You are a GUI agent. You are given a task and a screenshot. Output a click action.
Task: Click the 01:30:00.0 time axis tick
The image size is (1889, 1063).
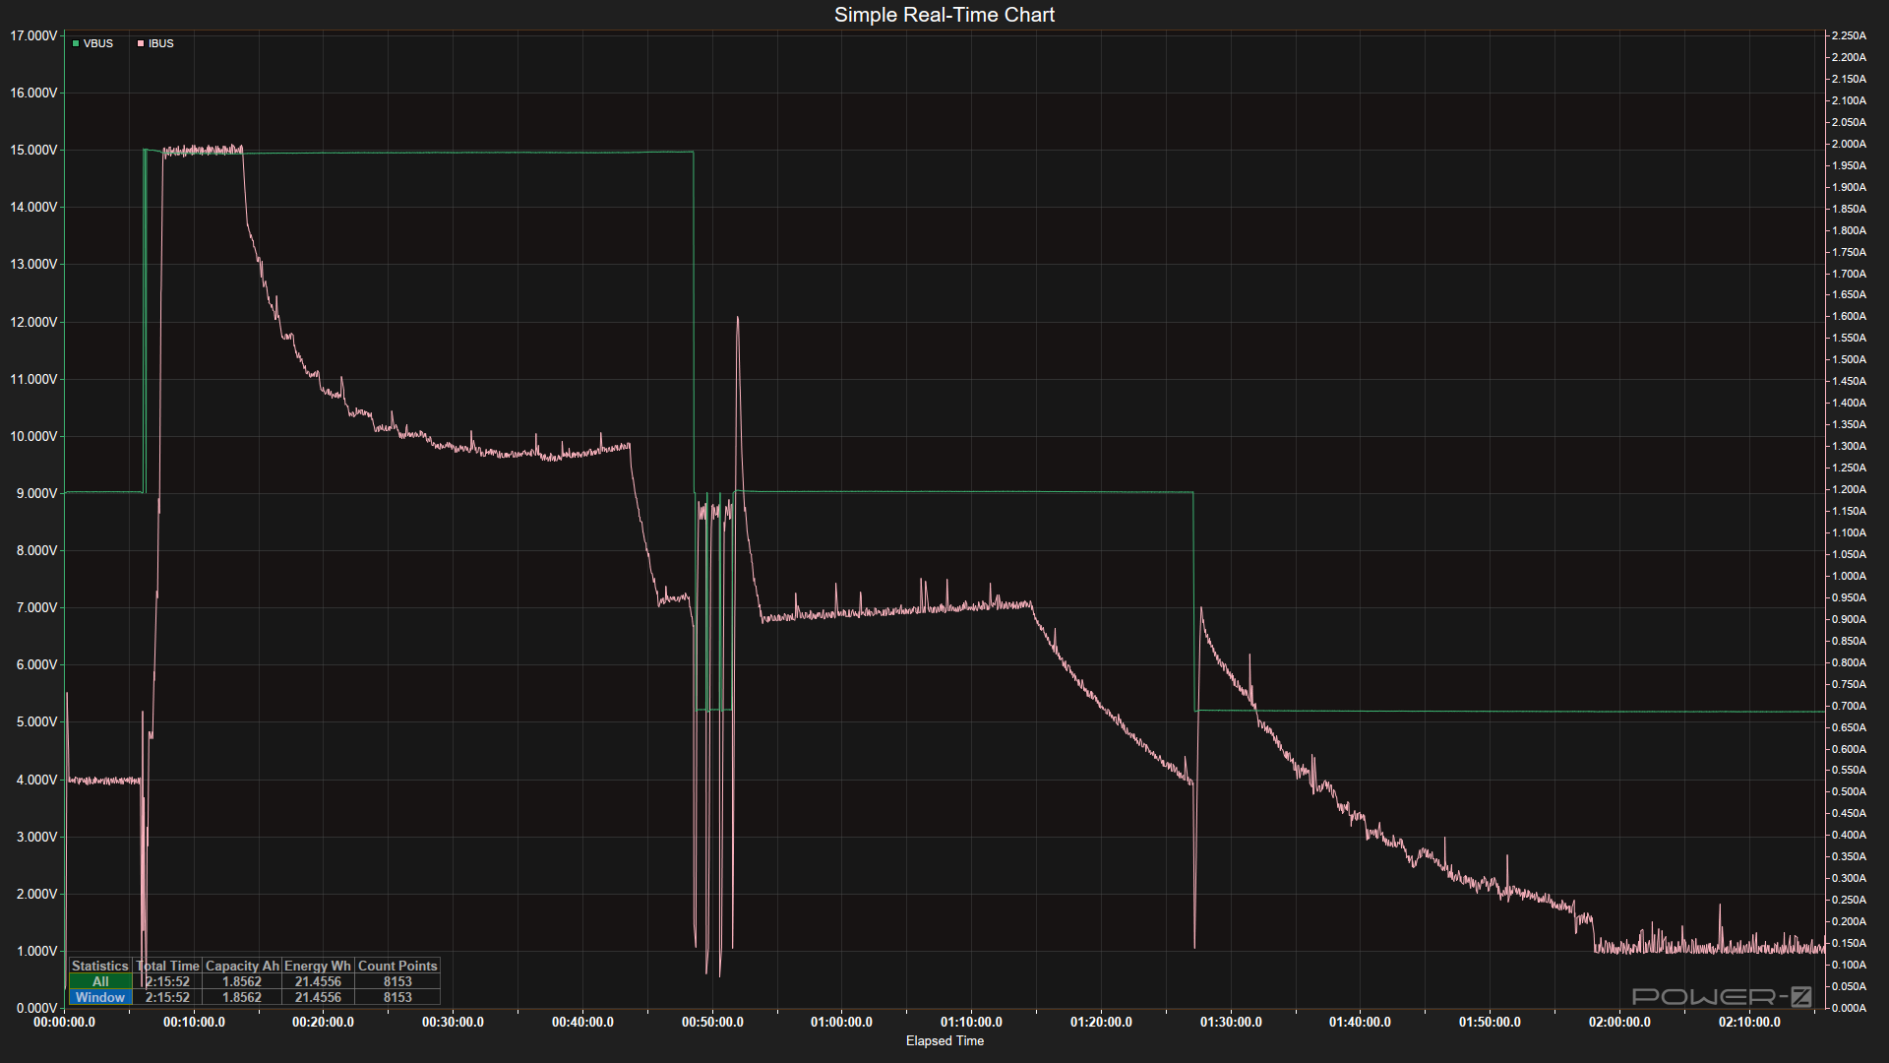tap(1231, 1022)
